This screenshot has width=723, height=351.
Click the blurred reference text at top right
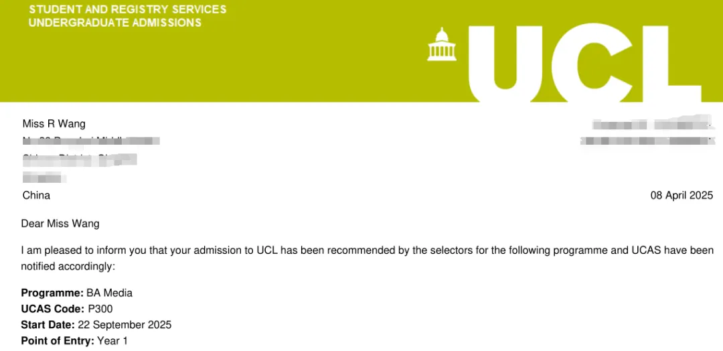652,124
